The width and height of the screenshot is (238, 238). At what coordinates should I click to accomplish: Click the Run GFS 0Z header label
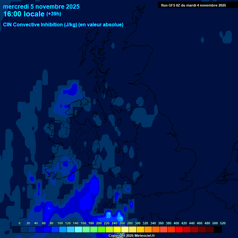pos(193,5)
